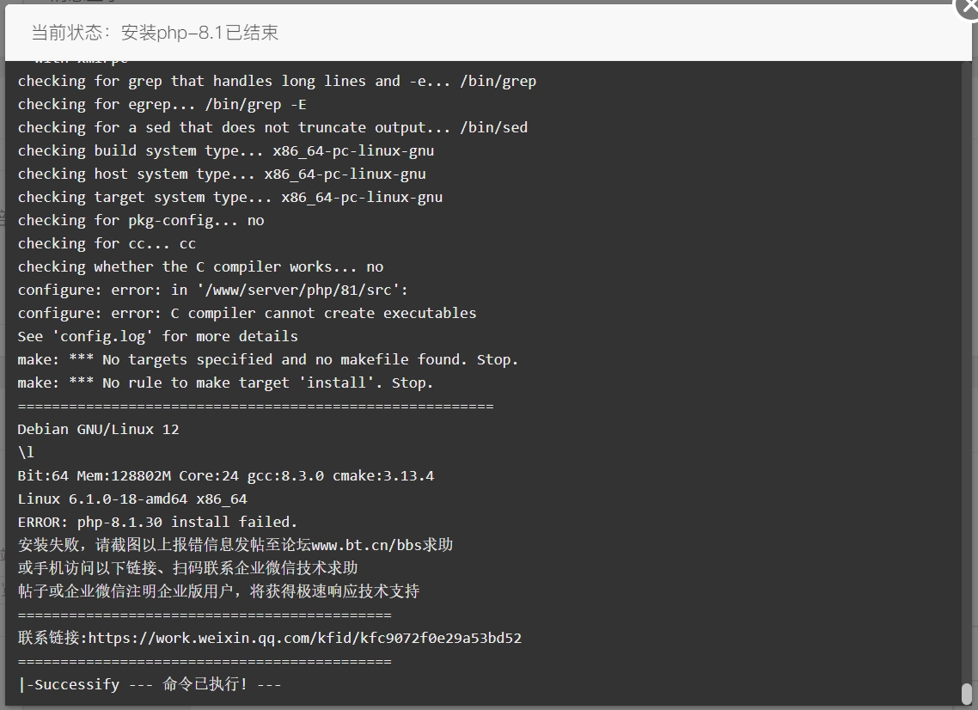Click the line showing gcc and cmake versions

pyautogui.click(x=226, y=476)
